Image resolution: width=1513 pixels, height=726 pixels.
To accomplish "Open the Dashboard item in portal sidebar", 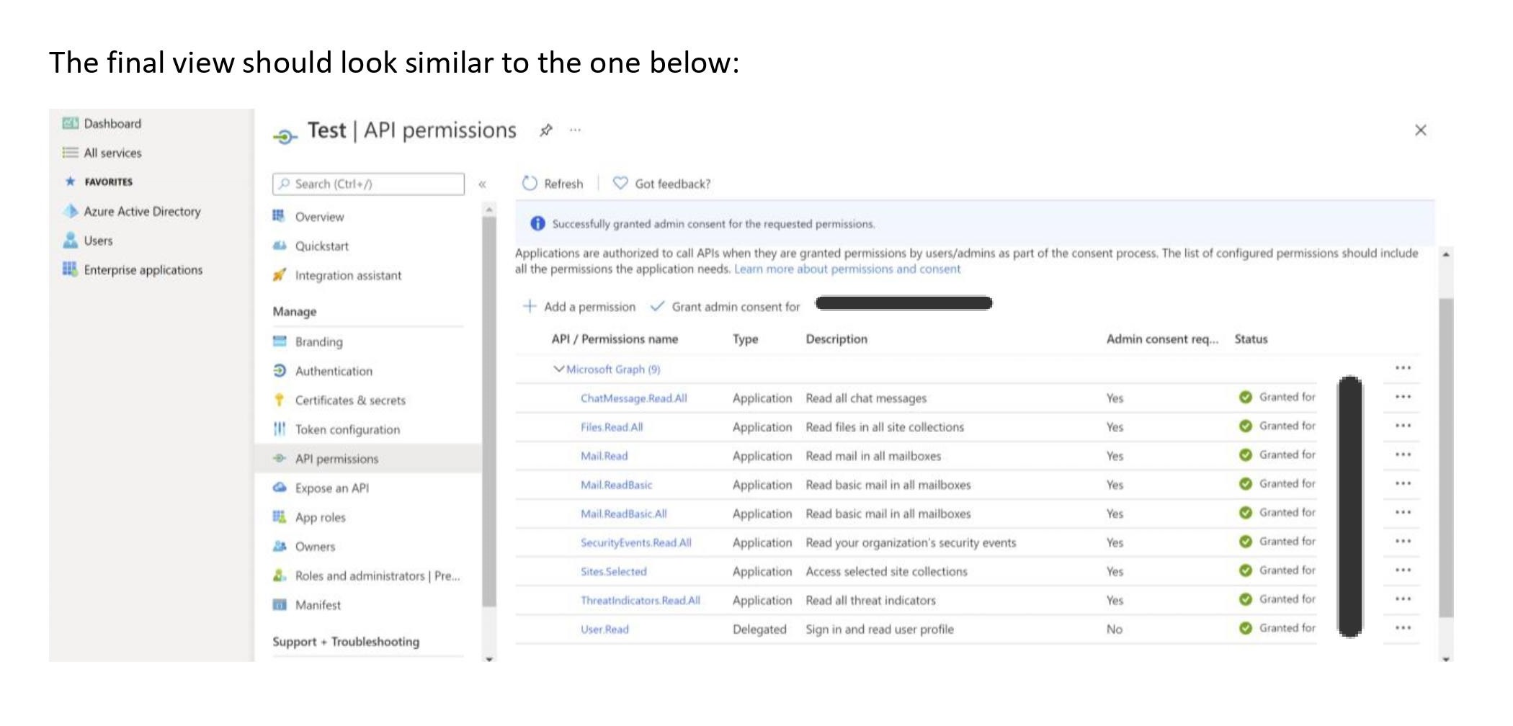I will click(112, 124).
